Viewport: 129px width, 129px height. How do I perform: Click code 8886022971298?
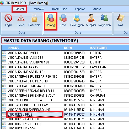[x=74, y=58]
